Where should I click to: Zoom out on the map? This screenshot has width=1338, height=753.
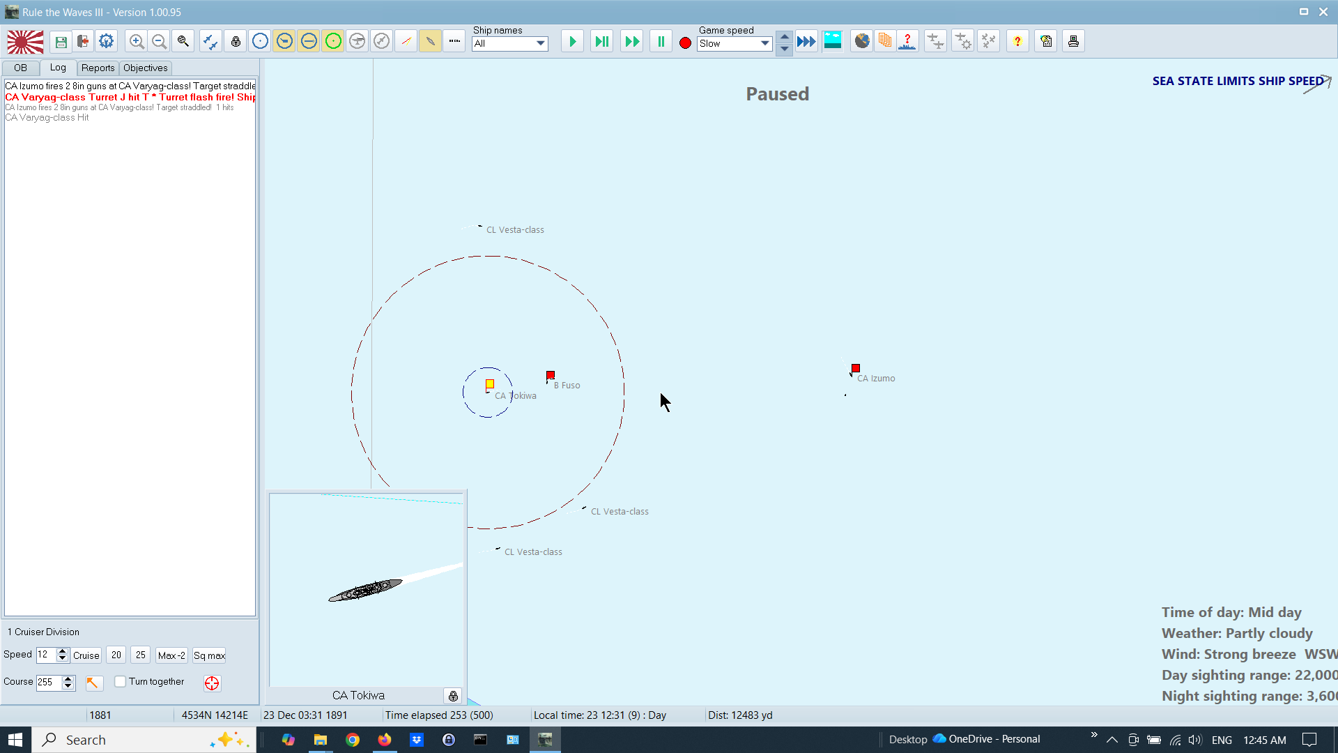[x=159, y=42]
